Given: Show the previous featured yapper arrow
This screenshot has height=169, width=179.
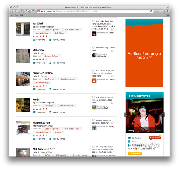Looking at the screenshot, I should click(126, 115).
